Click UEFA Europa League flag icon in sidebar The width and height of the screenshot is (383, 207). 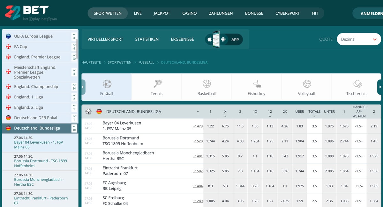[x=8, y=36]
